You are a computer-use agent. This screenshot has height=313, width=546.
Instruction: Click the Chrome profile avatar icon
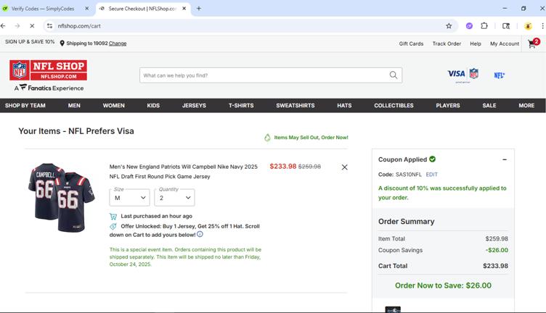point(528,25)
